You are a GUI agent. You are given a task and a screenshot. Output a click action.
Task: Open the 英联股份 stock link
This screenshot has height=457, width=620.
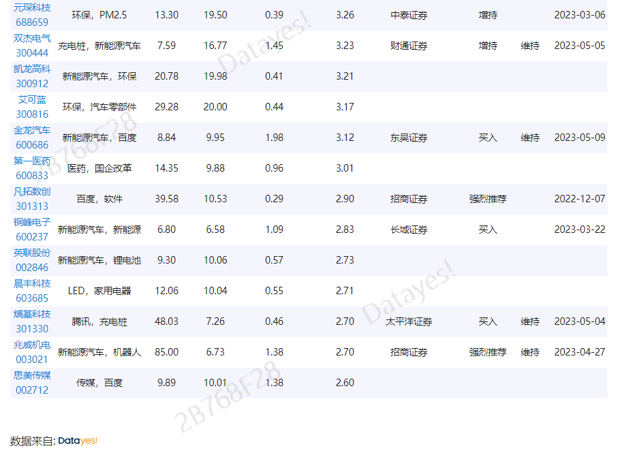click(32, 253)
